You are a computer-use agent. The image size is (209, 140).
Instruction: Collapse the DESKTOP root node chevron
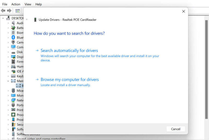coord(3,18)
